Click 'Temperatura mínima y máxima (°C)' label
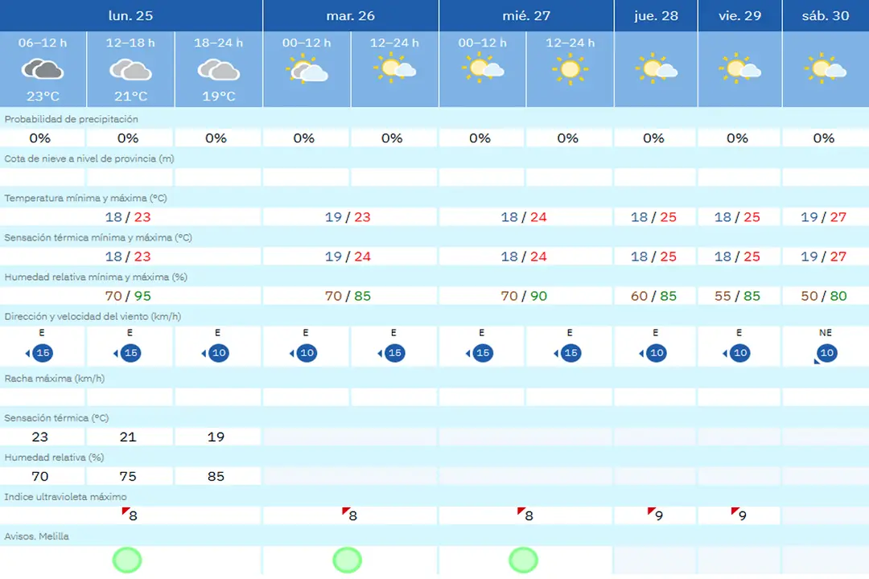869x579 pixels. coord(85,198)
